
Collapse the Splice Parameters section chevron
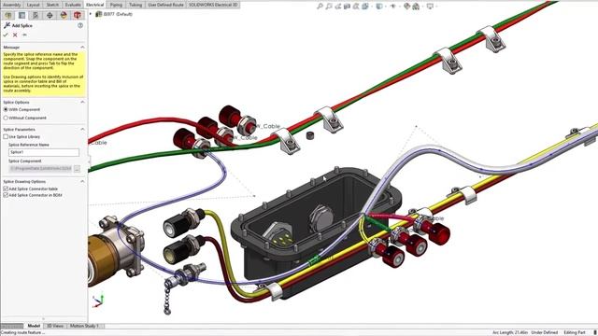[82, 130]
